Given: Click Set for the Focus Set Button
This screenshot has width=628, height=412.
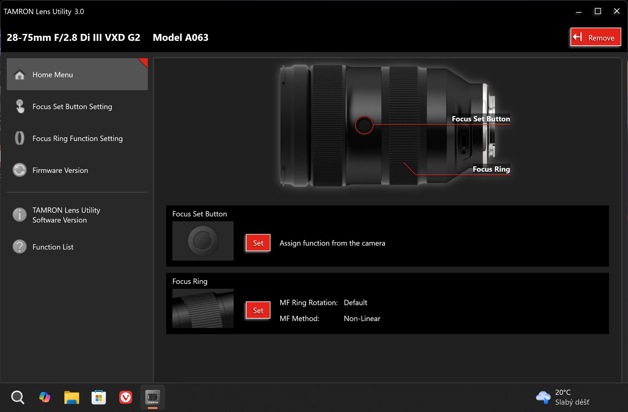Looking at the screenshot, I should 258,243.
